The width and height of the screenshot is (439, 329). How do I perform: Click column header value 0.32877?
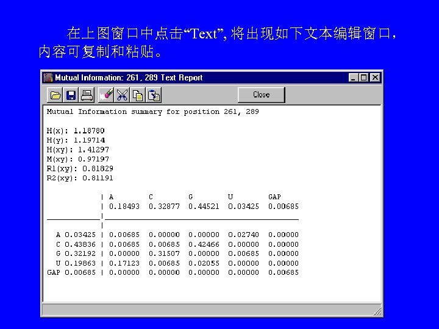click(x=164, y=207)
